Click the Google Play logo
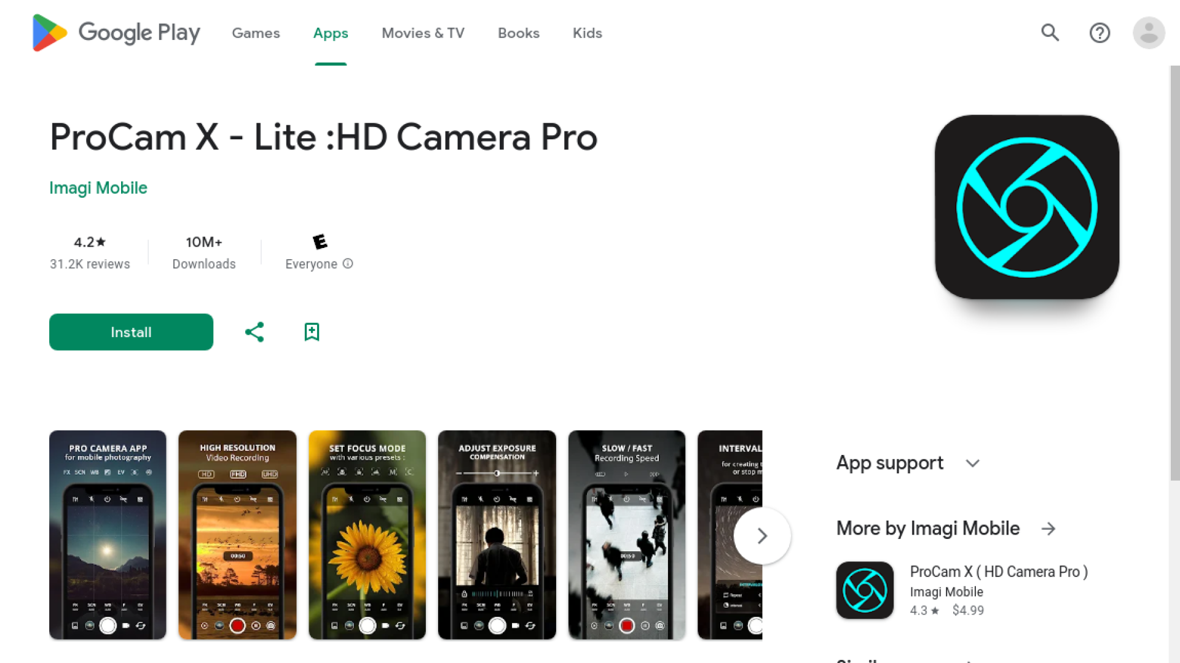Viewport: 1180px width, 663px height. (116, 33)
